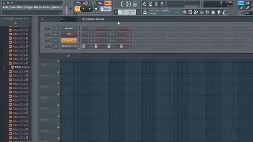Click the microphone icon in the top toolbar
The height and width of the screenshot is (142, 253).
pos(156,4)
